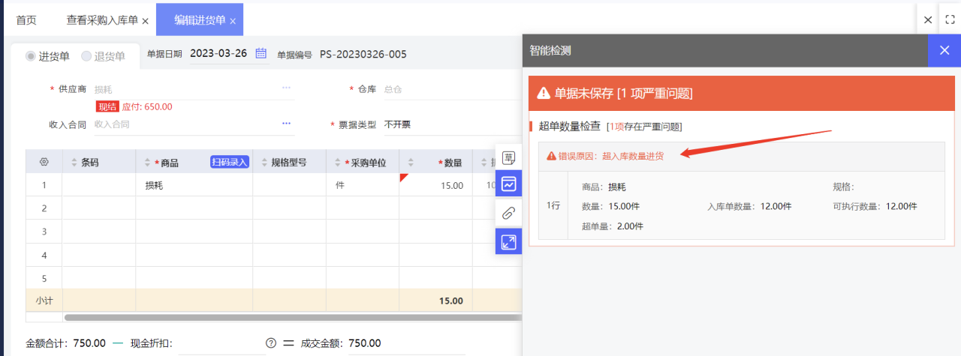This screenshot has width=961, height=356.
Task: Click the 扫码录入 button
Action: [x=229, y=162]
